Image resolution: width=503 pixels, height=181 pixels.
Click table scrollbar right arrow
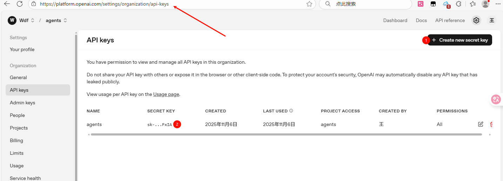click(490, 134)
